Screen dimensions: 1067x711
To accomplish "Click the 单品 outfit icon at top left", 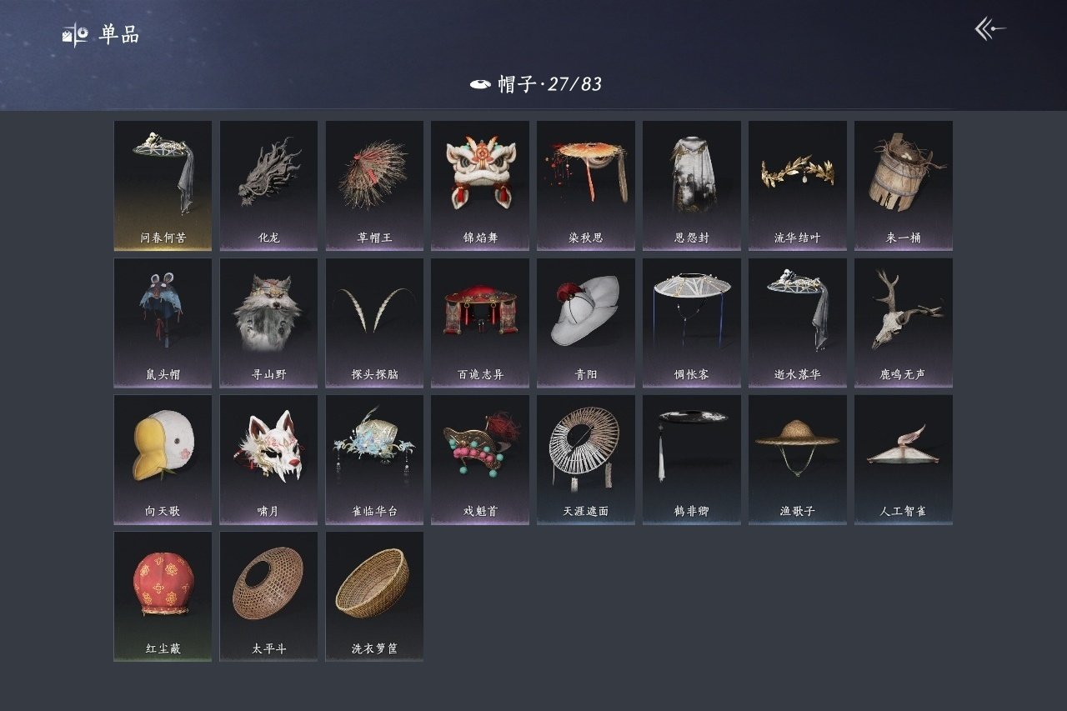I will [x=75, y=35].
